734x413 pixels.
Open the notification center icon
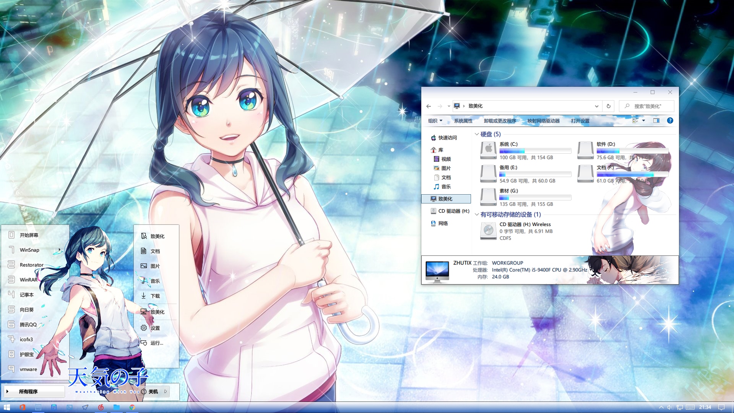click(x=721, y=407)
